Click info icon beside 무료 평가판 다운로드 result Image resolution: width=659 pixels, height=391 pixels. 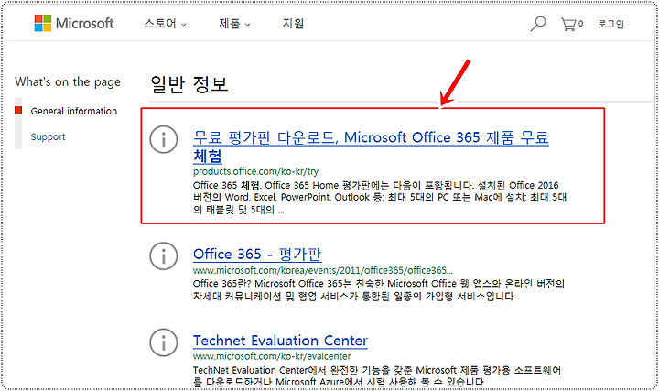click(164, 139)
